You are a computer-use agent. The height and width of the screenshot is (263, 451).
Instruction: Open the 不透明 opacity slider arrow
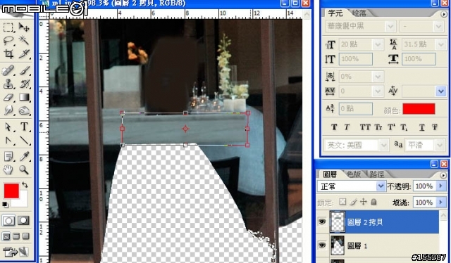coord(440,186)
